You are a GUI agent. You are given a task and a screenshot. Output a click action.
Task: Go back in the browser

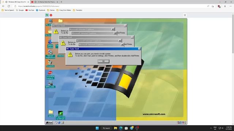point(3,6)
